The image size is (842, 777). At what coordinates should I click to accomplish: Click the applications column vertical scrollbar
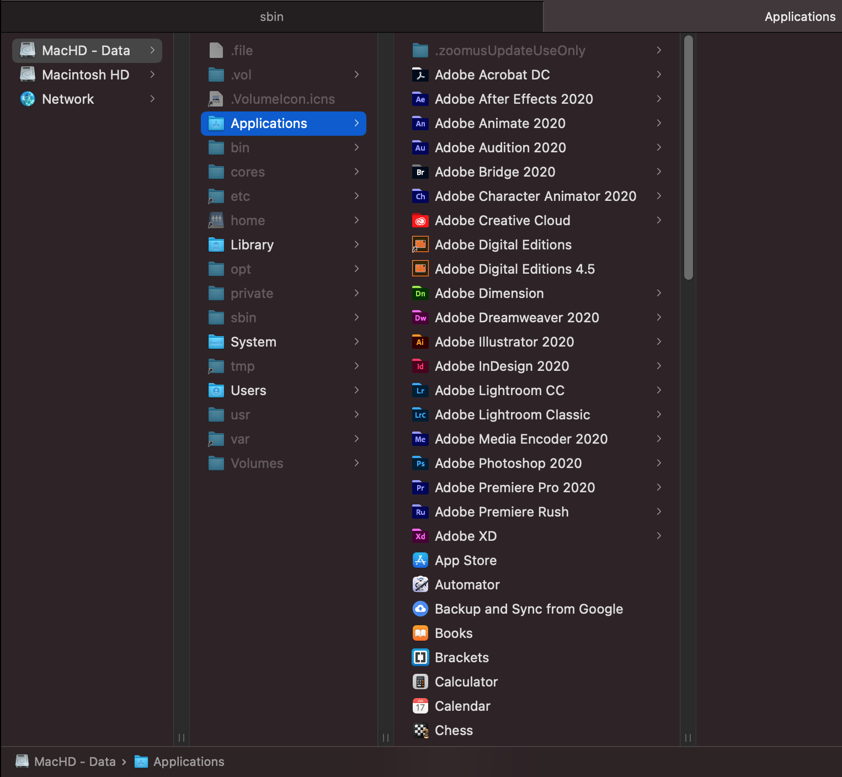coord(688,158)
